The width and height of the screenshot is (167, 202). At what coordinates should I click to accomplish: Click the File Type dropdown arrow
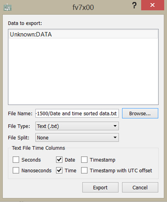pos(115,126)
